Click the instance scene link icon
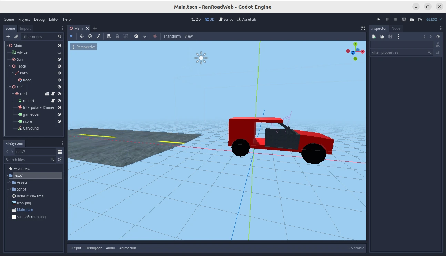 16,37
